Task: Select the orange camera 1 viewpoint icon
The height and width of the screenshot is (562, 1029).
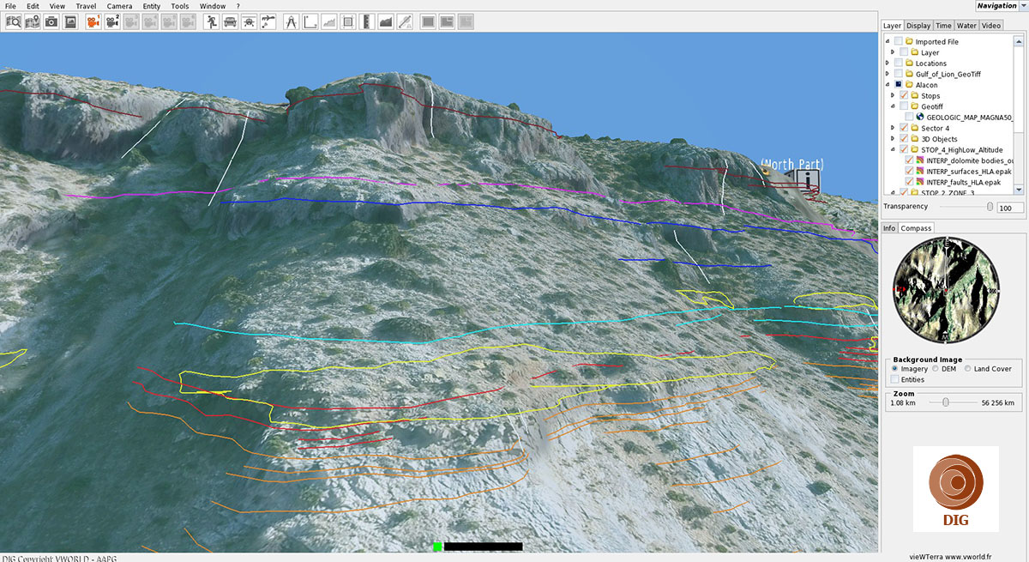Action: click(93, 21)
